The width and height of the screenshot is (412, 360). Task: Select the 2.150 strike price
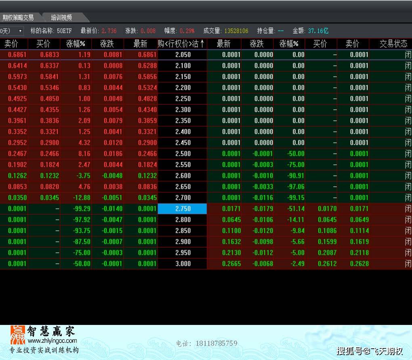click(x=183, y=77)
